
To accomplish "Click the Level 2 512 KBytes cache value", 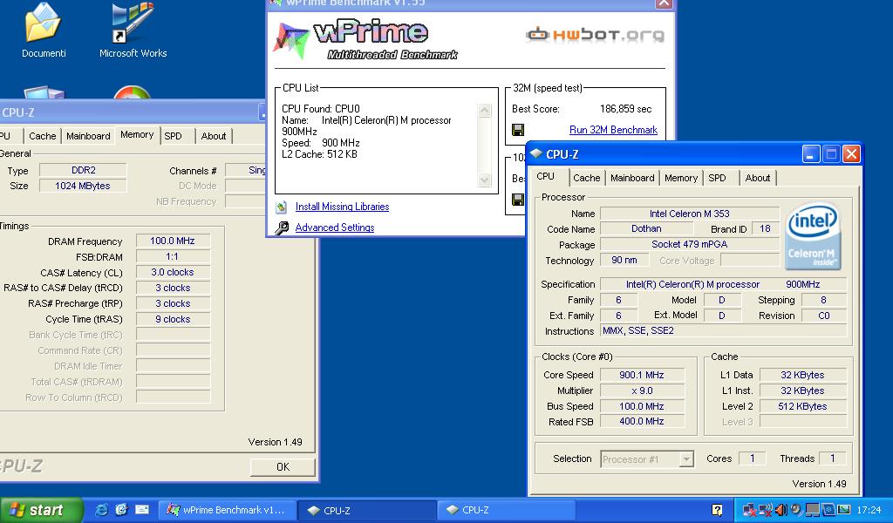I will [x=802, y=406].
